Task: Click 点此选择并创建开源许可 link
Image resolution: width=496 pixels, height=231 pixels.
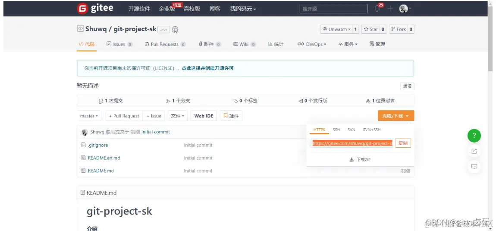Action: point(207,68)
